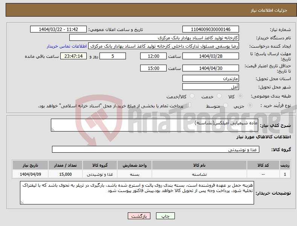Click the نام دستگاه خریدار field
Image resolution: width=297 pixels, height=226 pixels.
click(x=154, y=37)
